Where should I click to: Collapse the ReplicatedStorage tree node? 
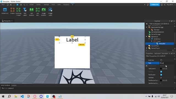(147, 27)
